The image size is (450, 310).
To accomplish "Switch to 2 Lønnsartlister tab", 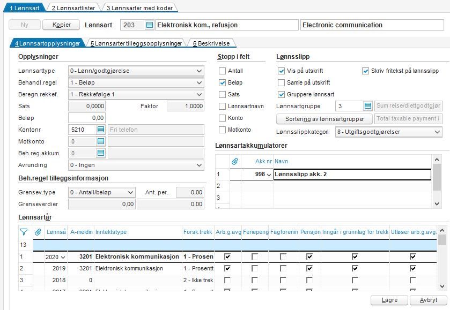I will click(x=73, y=8).
